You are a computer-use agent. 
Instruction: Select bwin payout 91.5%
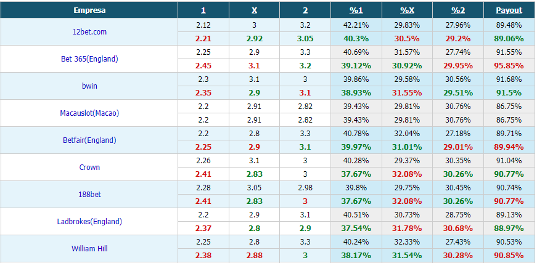pos(509,92)
